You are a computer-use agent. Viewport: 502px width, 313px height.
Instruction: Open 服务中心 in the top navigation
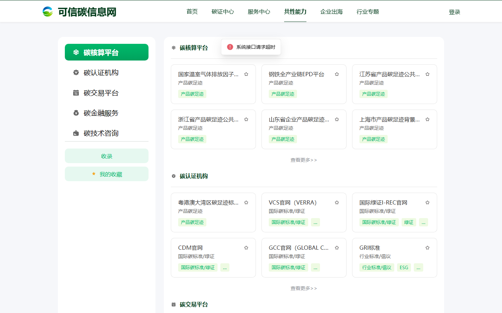pos(259,11)
